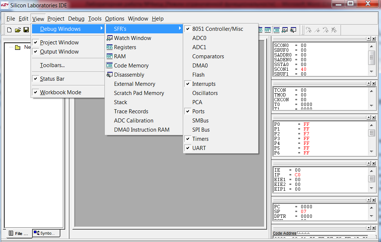
Task: Close the UART panel showing SCON0
Action: 374,39
